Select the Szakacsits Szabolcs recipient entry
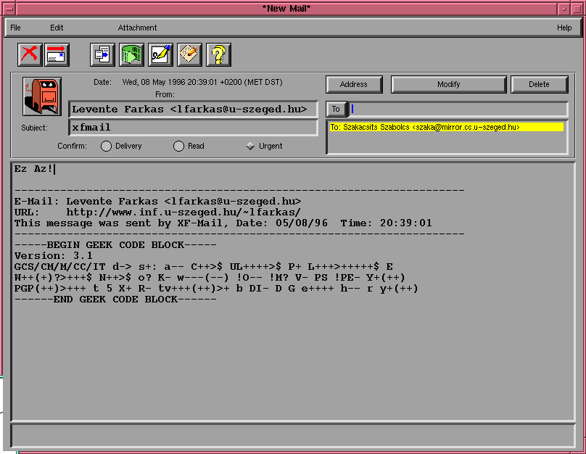586x454 pixels. tap(447, 127)
